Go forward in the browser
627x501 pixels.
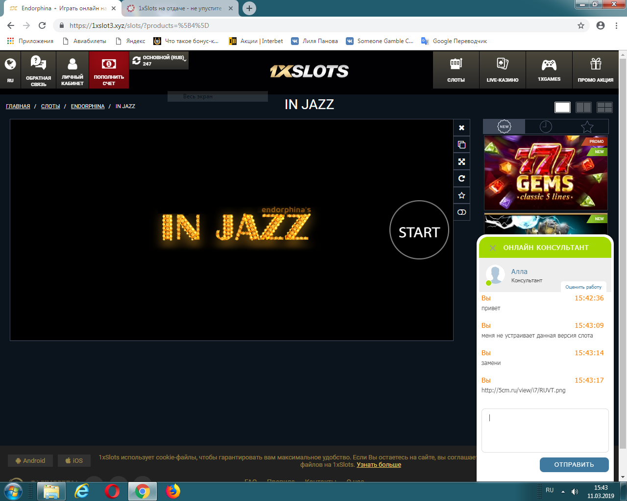click(x=26, y=25)
